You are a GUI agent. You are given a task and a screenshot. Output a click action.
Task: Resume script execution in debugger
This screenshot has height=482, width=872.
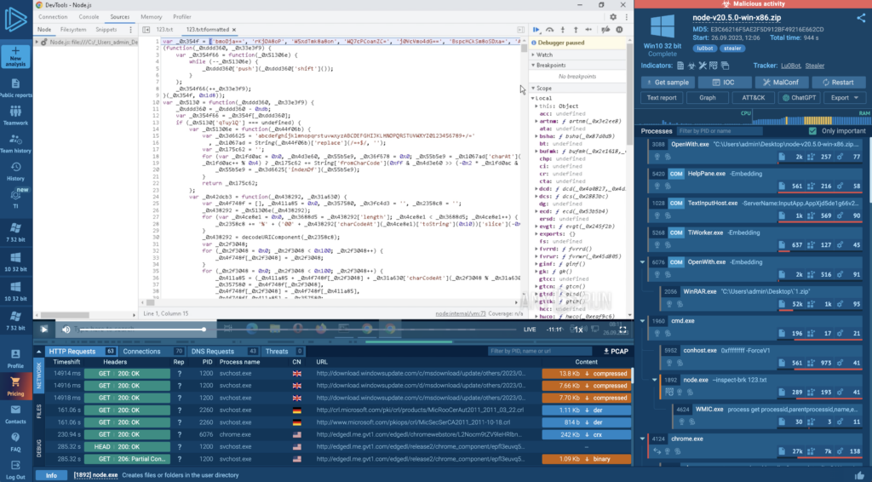click(x=536, y=29)
